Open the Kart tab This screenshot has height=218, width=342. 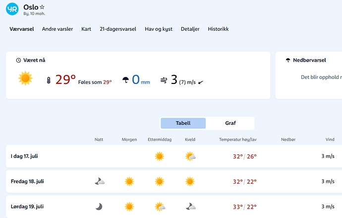tap(86, 29)
